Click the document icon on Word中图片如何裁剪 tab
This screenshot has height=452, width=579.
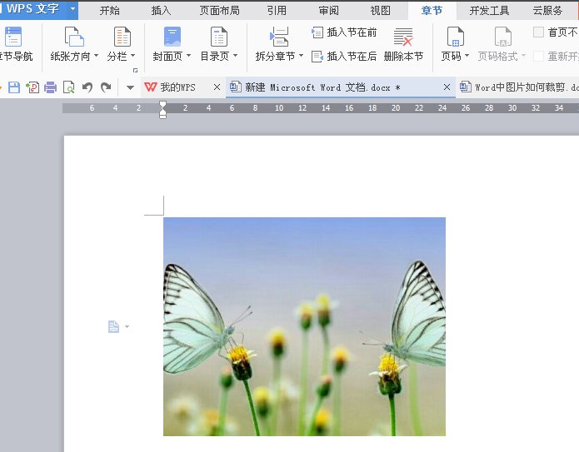point(466,87)
